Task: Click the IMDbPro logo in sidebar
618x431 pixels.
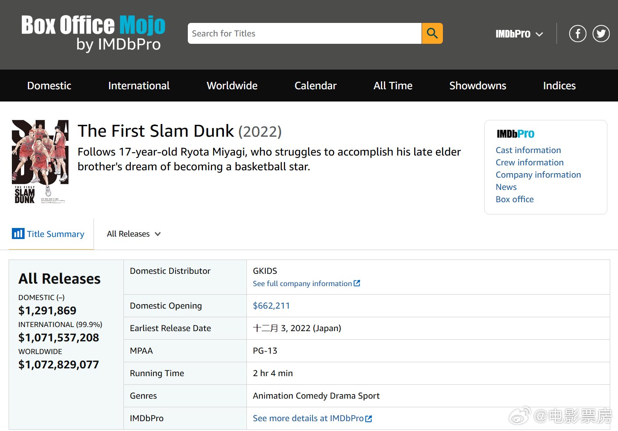Action: [515, 134]
